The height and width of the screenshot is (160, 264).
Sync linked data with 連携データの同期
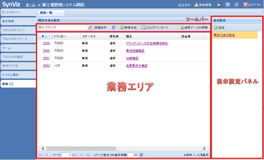coord(194,27)
